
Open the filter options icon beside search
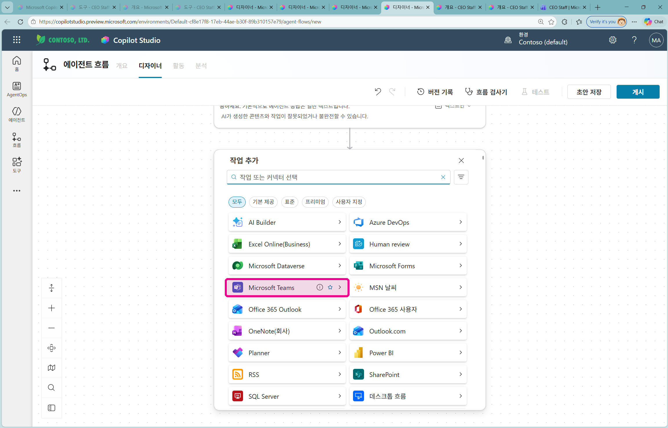point(461,177)
